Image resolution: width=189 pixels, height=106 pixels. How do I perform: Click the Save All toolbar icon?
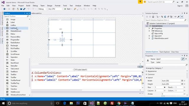24,9
